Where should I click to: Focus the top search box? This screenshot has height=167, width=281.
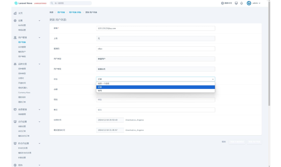pyautogui.click(x=71, y=3)
